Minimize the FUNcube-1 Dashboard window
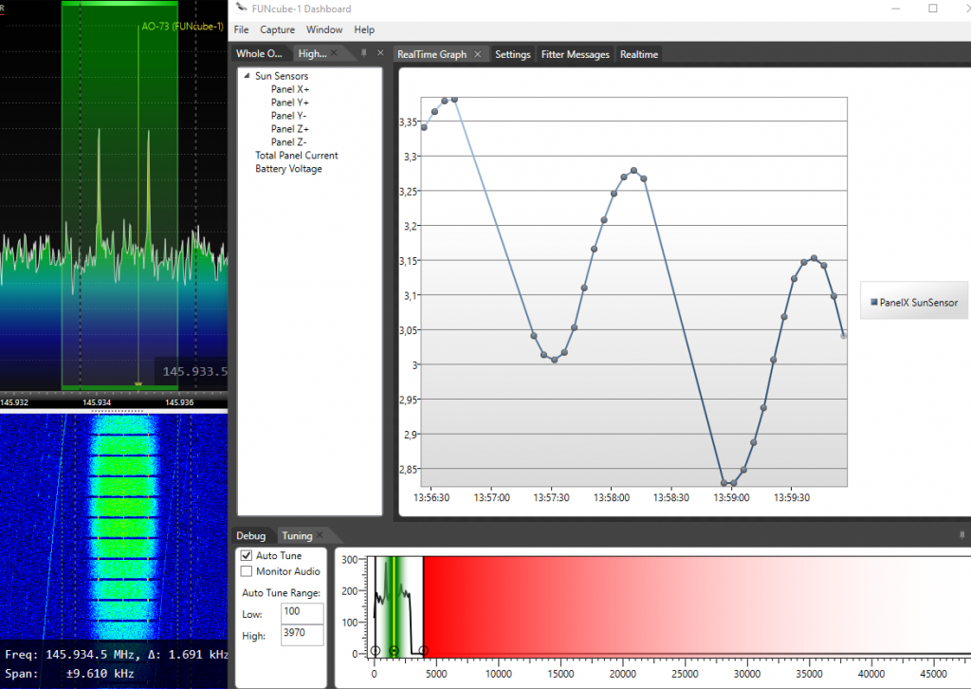This screenshot has height=689, width=971. [895, 9]
